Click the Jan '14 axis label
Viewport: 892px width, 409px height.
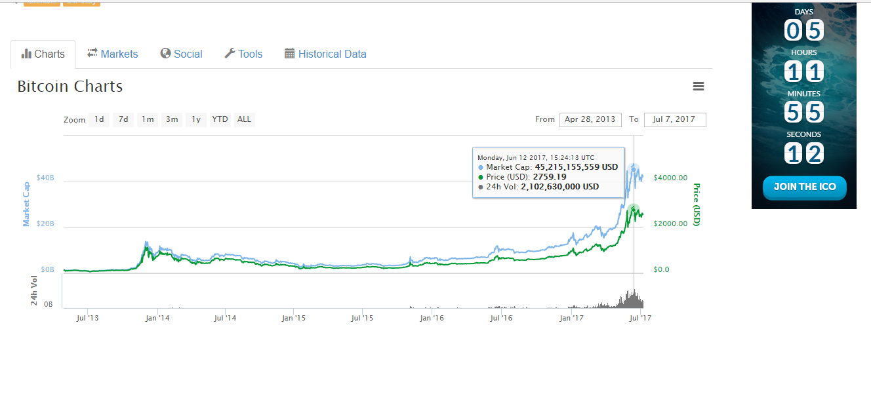[157, 318]
